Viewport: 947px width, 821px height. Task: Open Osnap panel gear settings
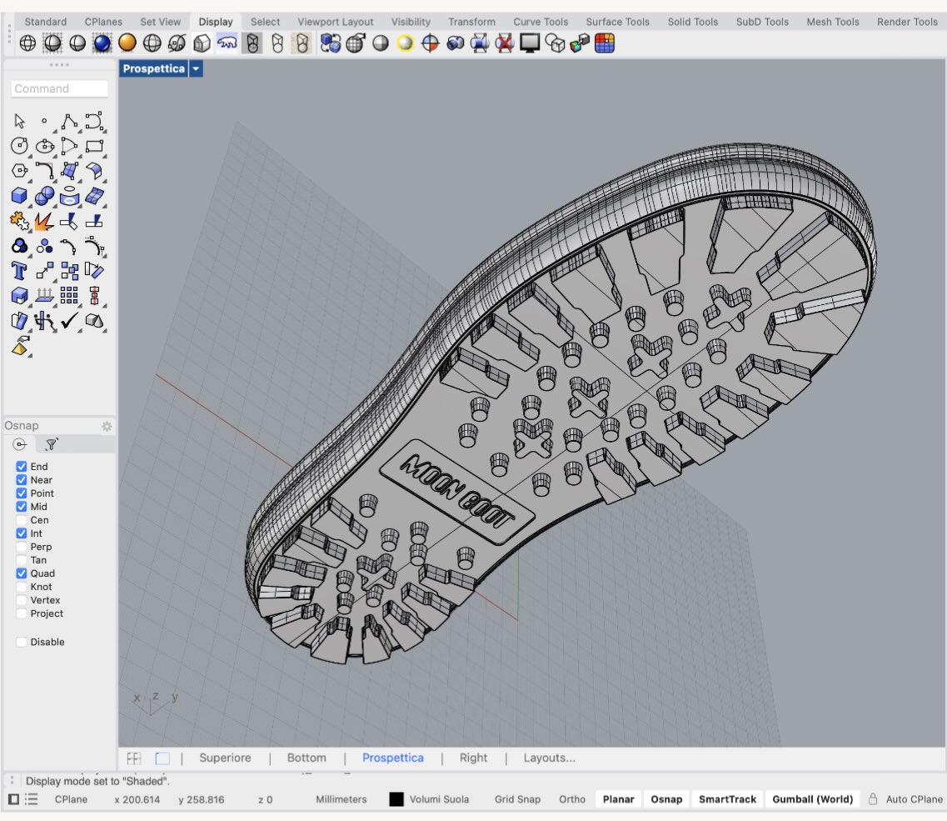click(x=107, y=426)
